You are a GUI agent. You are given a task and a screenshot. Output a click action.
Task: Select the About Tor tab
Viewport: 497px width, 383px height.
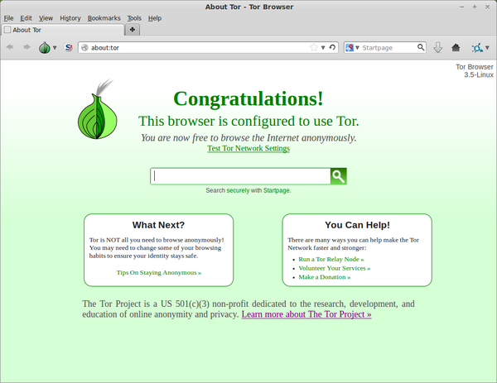pyautogui.click(x=62, y=30)
